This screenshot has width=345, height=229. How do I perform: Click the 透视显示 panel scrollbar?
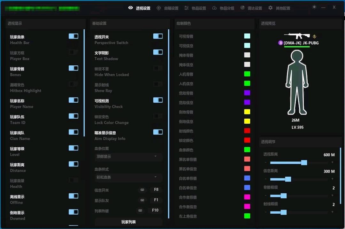84,83
